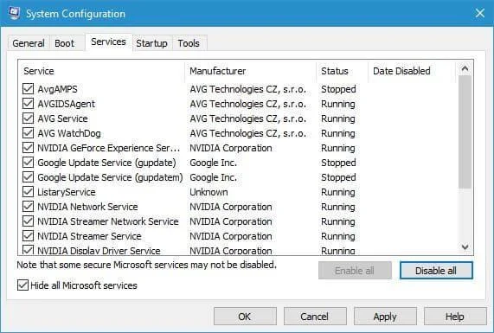Click the NVIDIA Streamer Service name
The width and height of the screenshot is (494, 333).
click(x=89, y=236)
